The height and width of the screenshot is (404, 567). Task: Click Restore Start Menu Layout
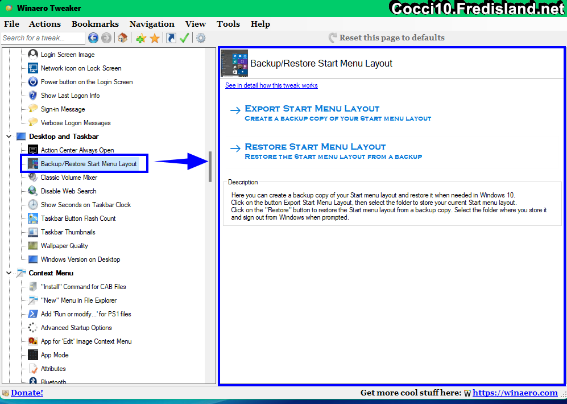click(326, 151)
